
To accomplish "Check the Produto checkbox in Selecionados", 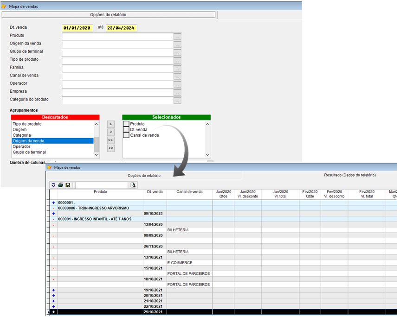I will pyautogui.click(x=126, y=124).
